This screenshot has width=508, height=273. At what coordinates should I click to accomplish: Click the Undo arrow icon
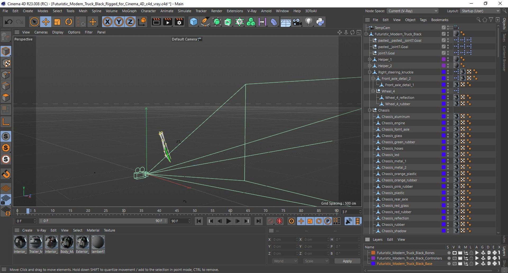tap(8, 22)
